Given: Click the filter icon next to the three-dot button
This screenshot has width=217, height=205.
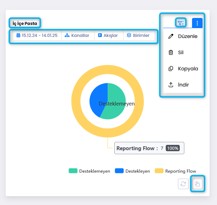Looking at the screenshot, I should tap(181, 23).
